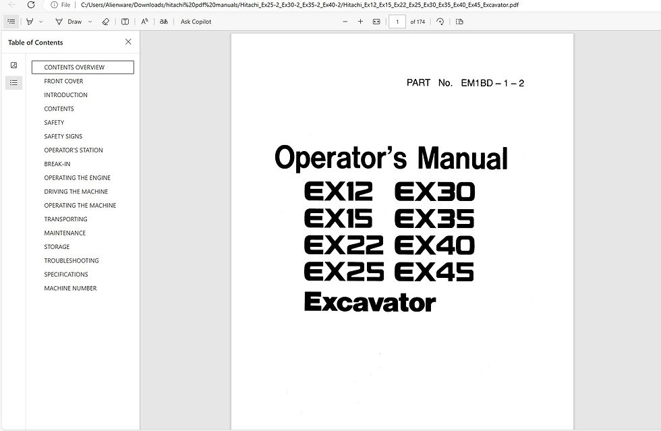This screenshot has height=431, width=661.
Task: Go to INTRODUCTION section
Action: [x=66, y=95]
